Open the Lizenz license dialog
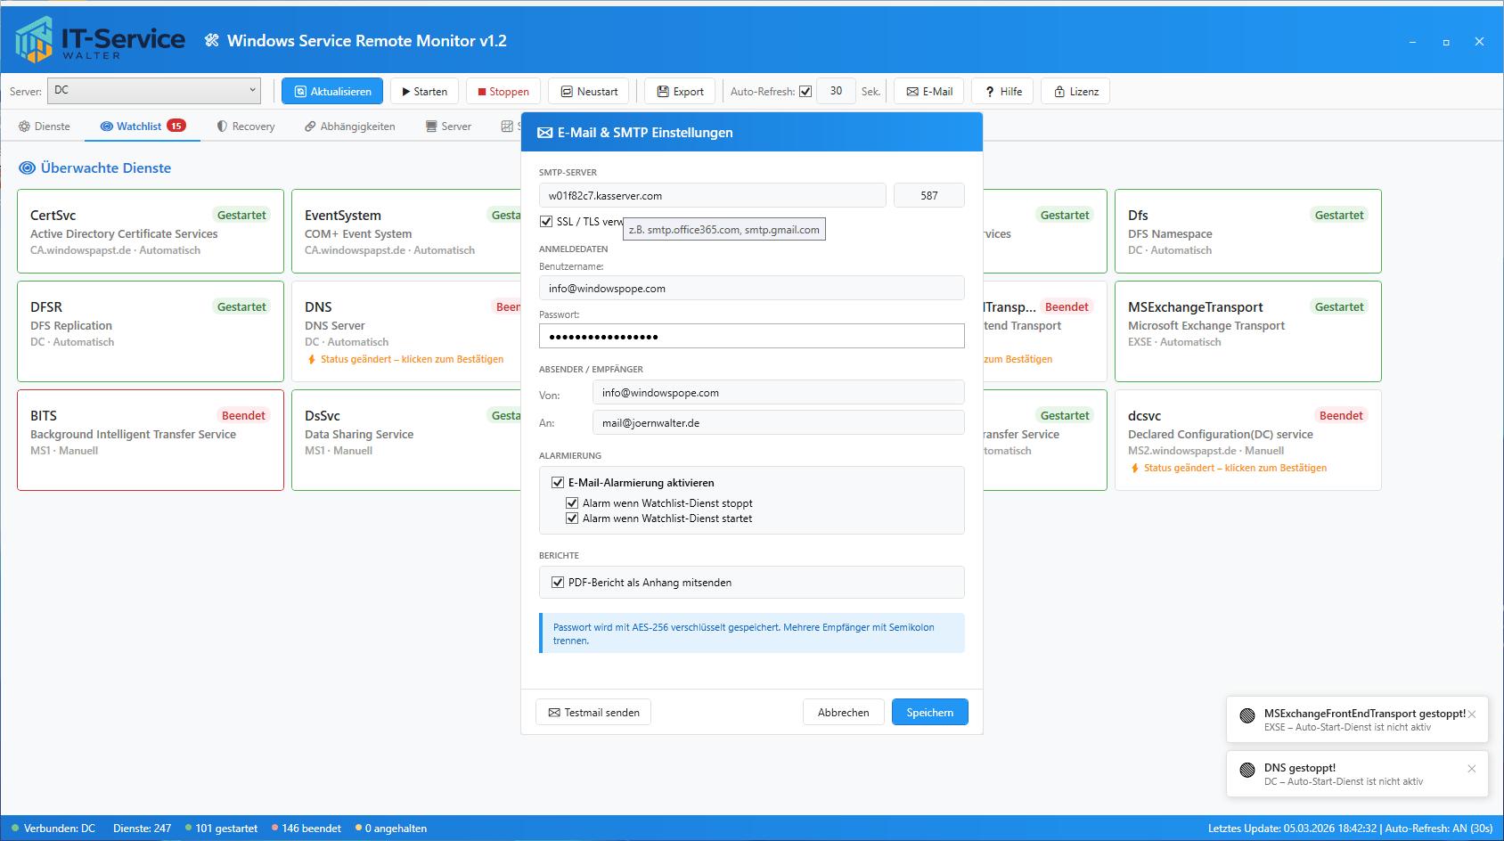Image resolution: width=1504 pixels, height=841 pixels. coord(1075,92)
